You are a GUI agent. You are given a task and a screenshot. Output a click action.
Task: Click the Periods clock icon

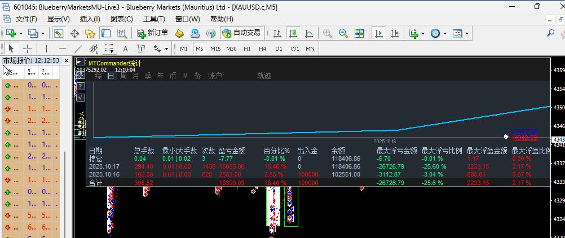435,33
